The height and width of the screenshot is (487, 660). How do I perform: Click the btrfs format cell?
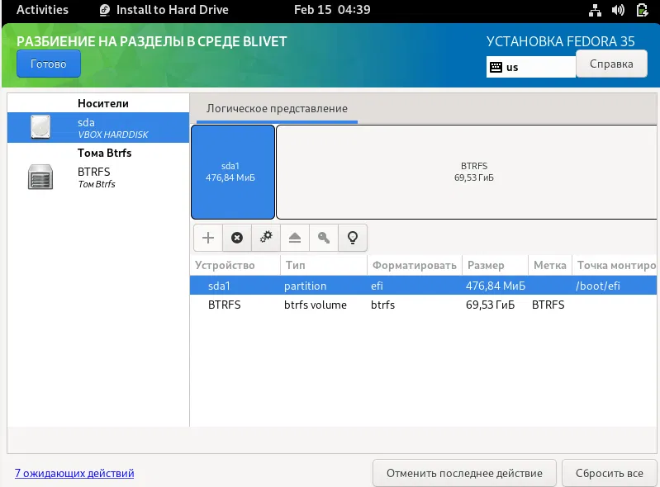click(x=382, y=305)
